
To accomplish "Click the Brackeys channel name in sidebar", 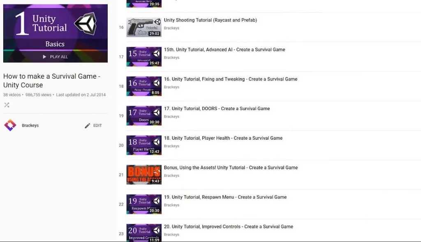I will pos(30,126).
